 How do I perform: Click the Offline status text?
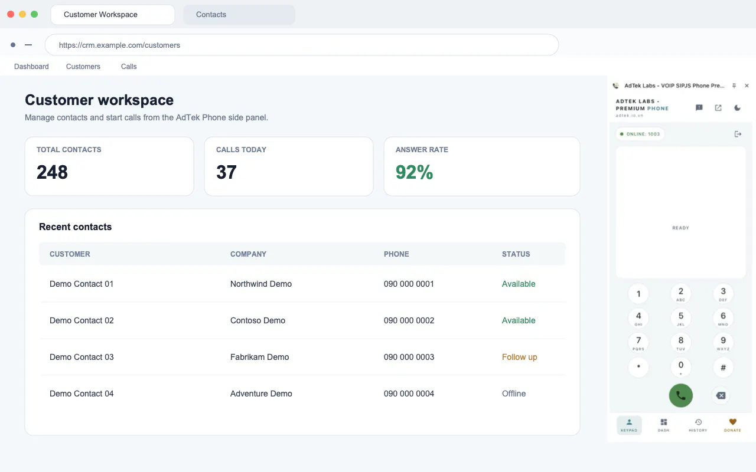514,394
